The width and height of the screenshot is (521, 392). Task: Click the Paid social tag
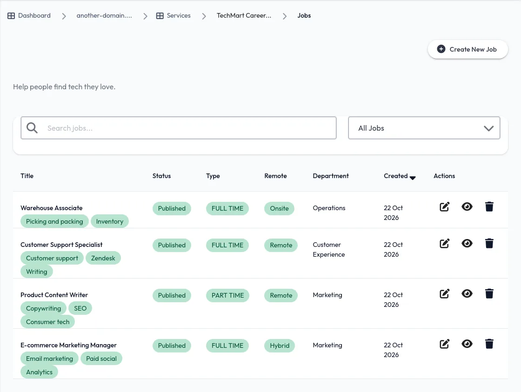101,359
